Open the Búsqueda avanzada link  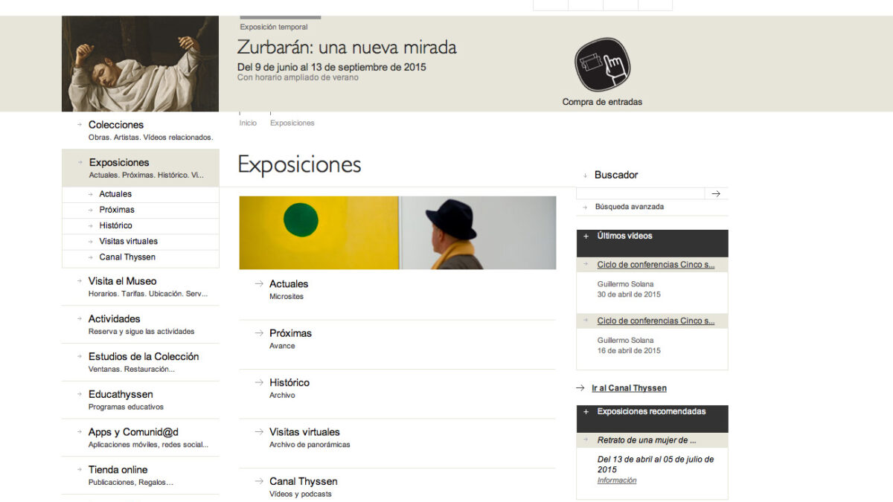coord(630,207)
